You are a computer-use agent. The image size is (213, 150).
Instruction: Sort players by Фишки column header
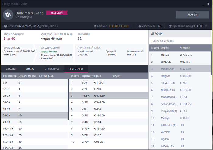(x=185, y=48)
